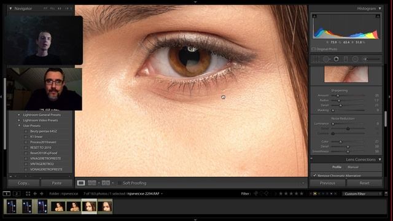
Task: Click the Sharpening Radius slider handle
Action: click(x=339, y=101)
